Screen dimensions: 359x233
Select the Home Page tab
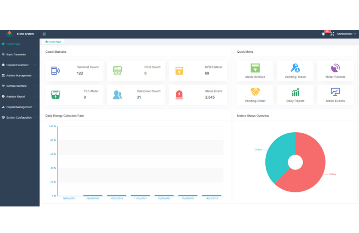point(53,42)
